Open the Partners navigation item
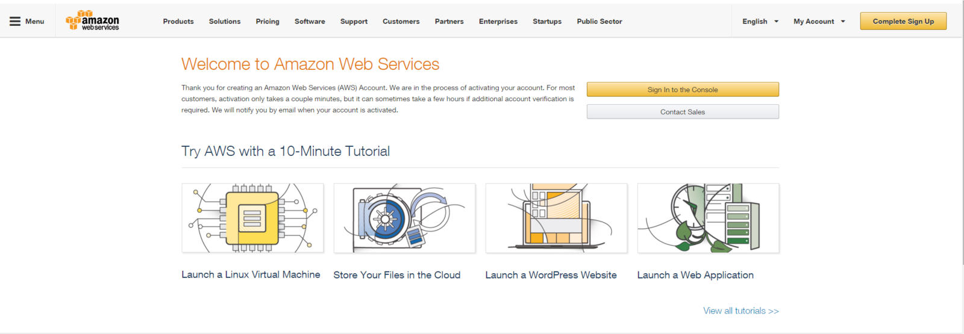The width and height of the screenshot is (964, 334). [449, 22]
